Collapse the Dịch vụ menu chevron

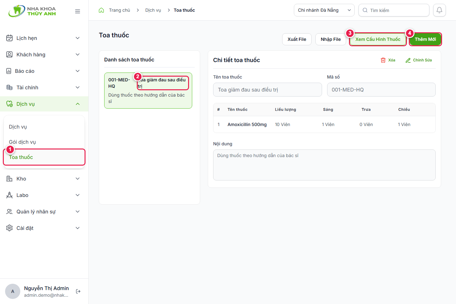pos(78,104)
